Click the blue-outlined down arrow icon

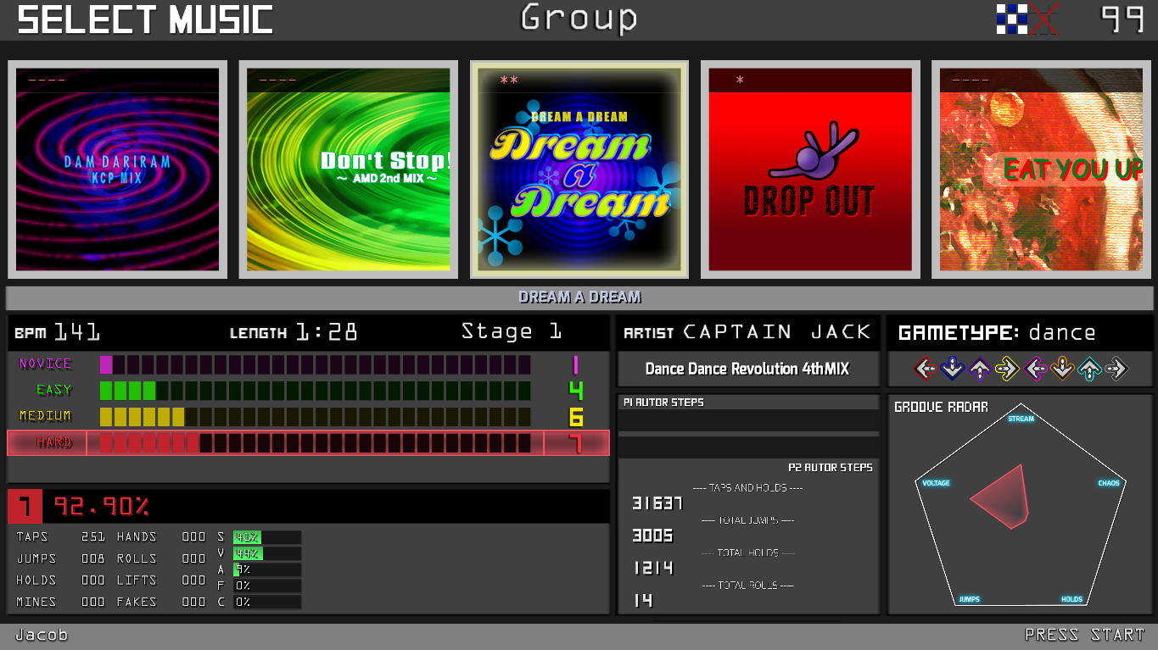coord(953,369)
